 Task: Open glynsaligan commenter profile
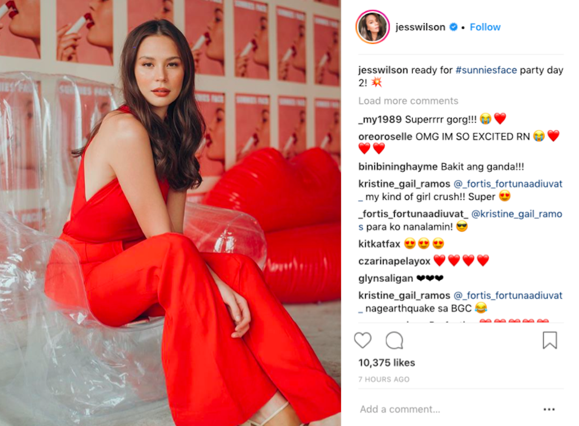pyautogui.click(x=386, y=278)
